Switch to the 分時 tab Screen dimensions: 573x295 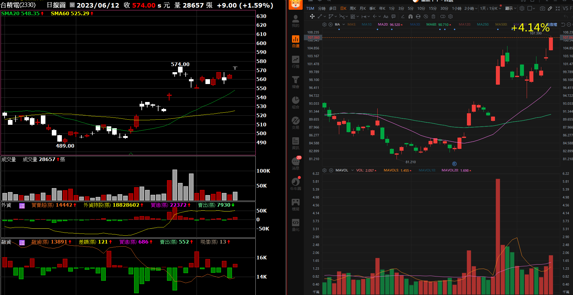click(x=322, y=9)
